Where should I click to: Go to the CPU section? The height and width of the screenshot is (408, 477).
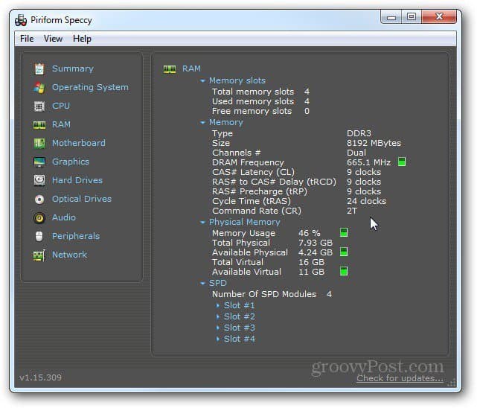pos(61,106)
